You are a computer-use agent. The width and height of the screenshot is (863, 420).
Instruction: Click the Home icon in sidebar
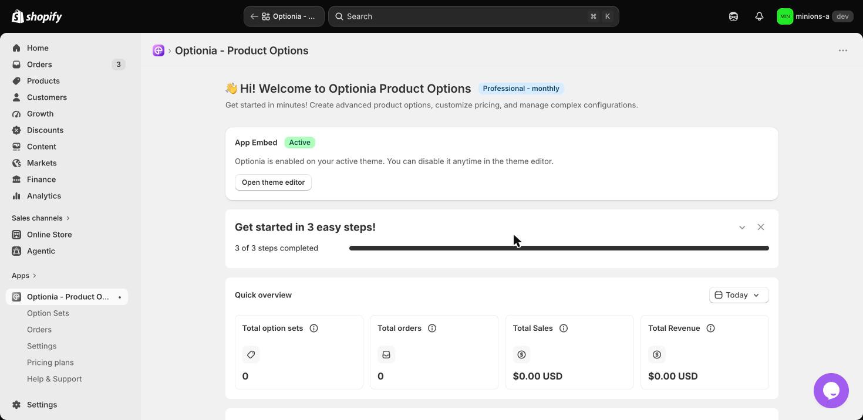(16, 48)
